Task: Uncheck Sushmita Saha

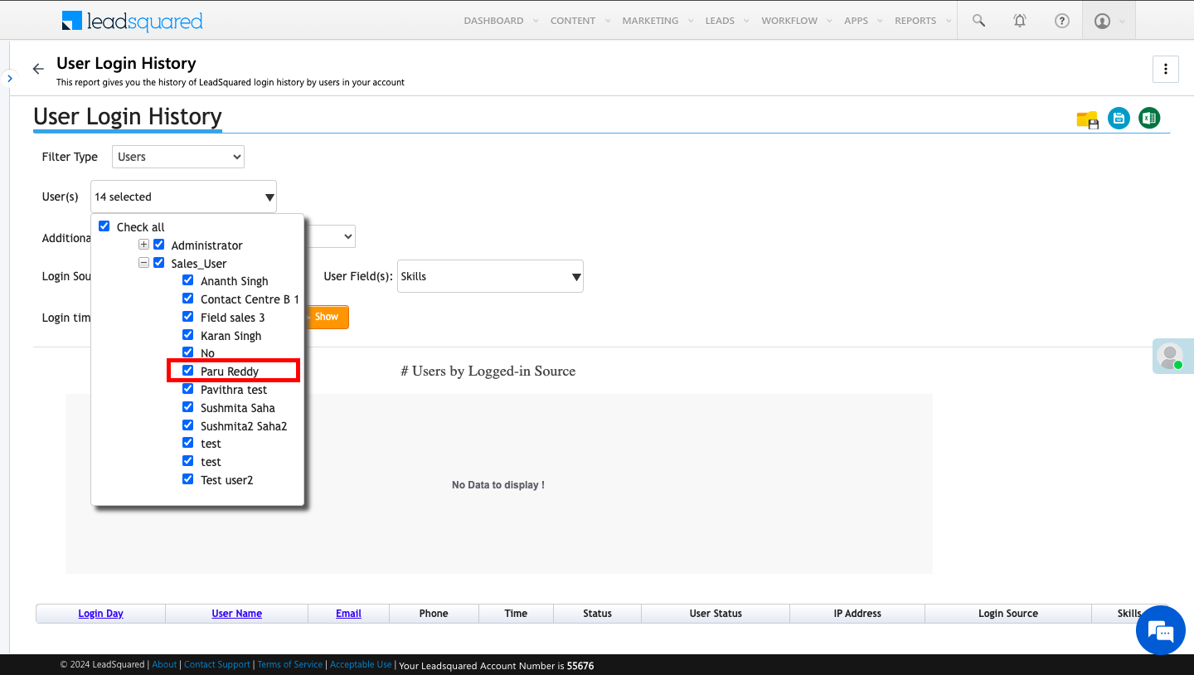Action: 188,407
